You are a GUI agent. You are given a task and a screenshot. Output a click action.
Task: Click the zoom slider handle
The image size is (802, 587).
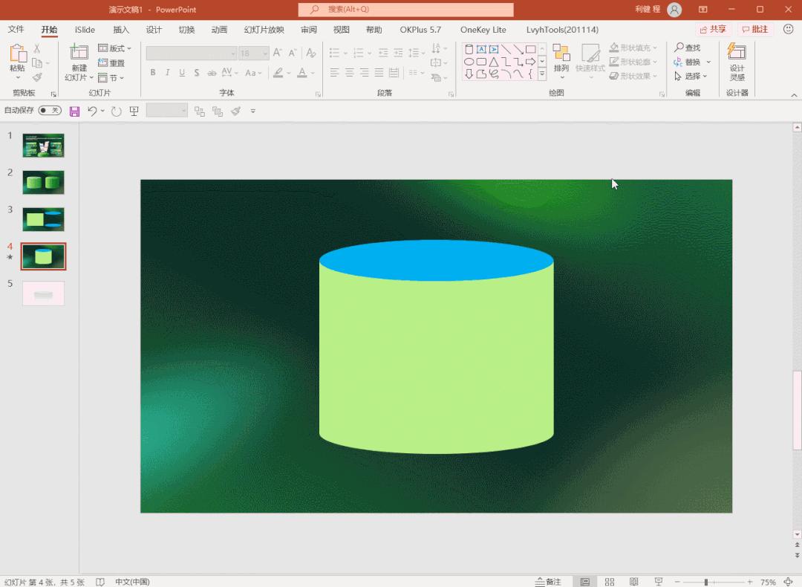tap(705, 582)
